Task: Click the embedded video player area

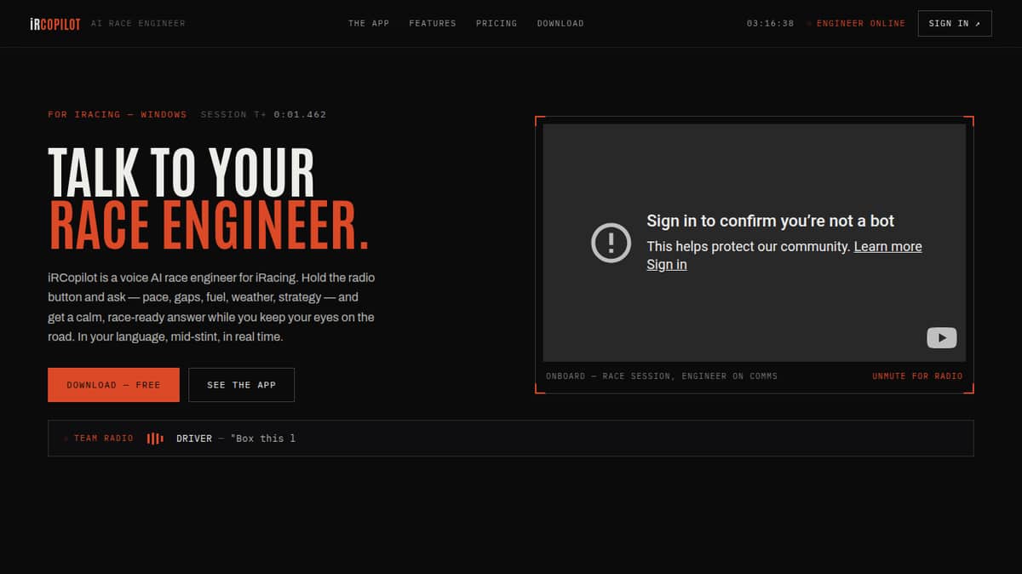Action: point(755,243)
